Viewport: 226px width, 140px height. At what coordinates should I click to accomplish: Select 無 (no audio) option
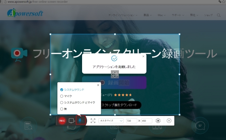tap(63, 109)
